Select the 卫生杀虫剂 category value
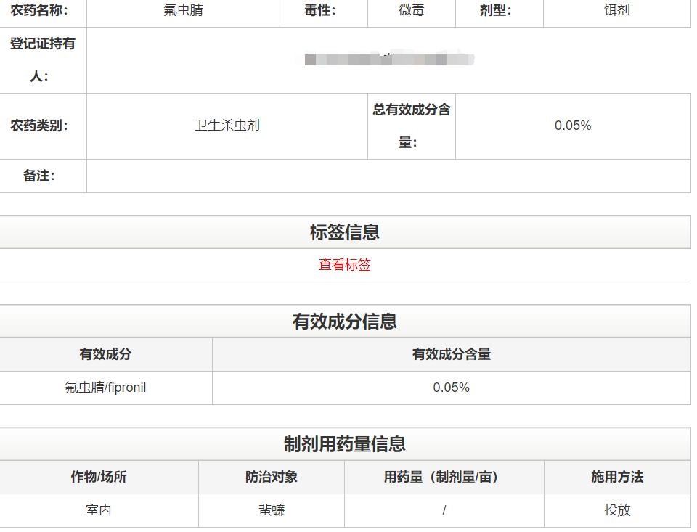 (x=228, y=126)
